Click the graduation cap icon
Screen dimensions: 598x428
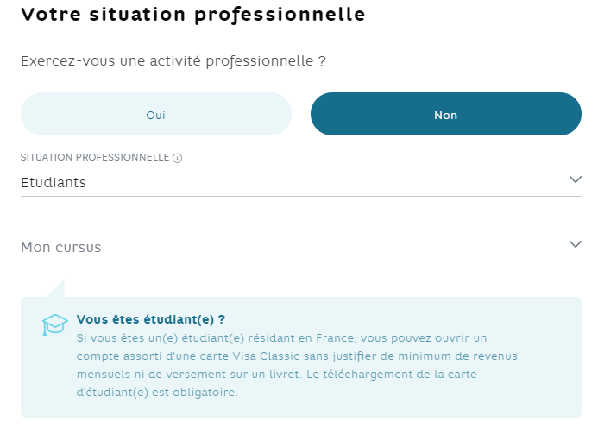(x=55, y=324)
